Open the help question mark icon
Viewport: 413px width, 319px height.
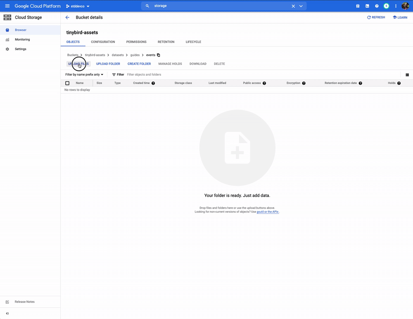377,6
